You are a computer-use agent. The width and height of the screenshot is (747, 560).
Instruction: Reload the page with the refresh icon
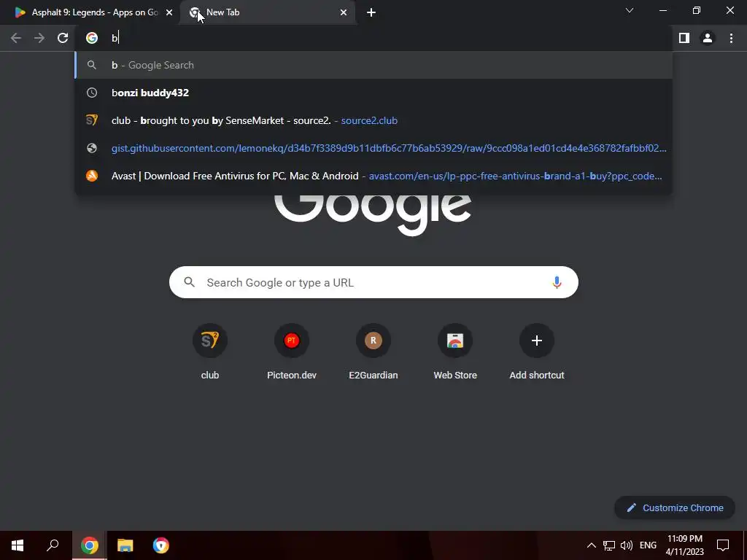63,38
